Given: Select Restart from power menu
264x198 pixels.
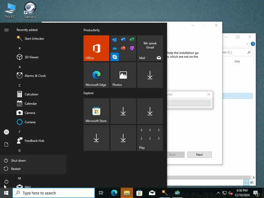Looking at the screenshot, I should (33, 169).
